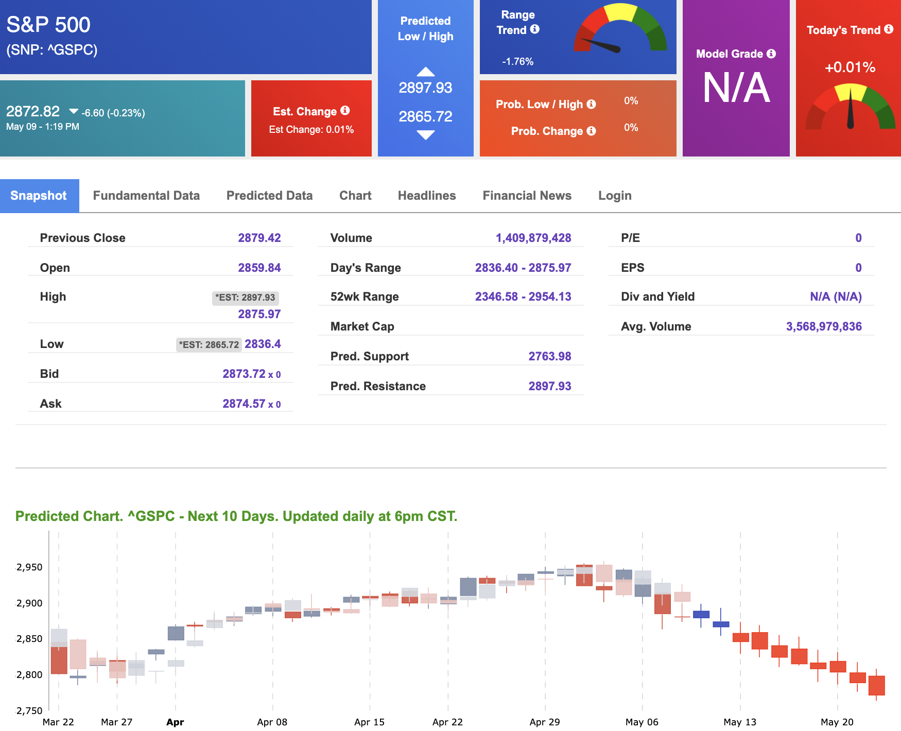
Task: Click Volume value 1,409,879,428
Action: (x=533, y=238)
